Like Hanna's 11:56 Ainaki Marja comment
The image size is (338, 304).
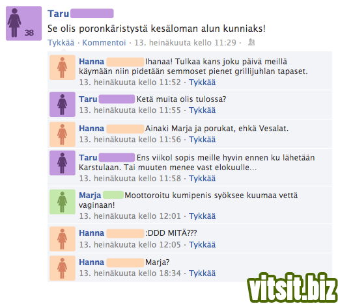tap(202, 140)
